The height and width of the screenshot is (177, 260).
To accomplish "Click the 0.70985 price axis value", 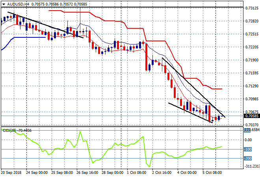I will [x=252, y=99].
